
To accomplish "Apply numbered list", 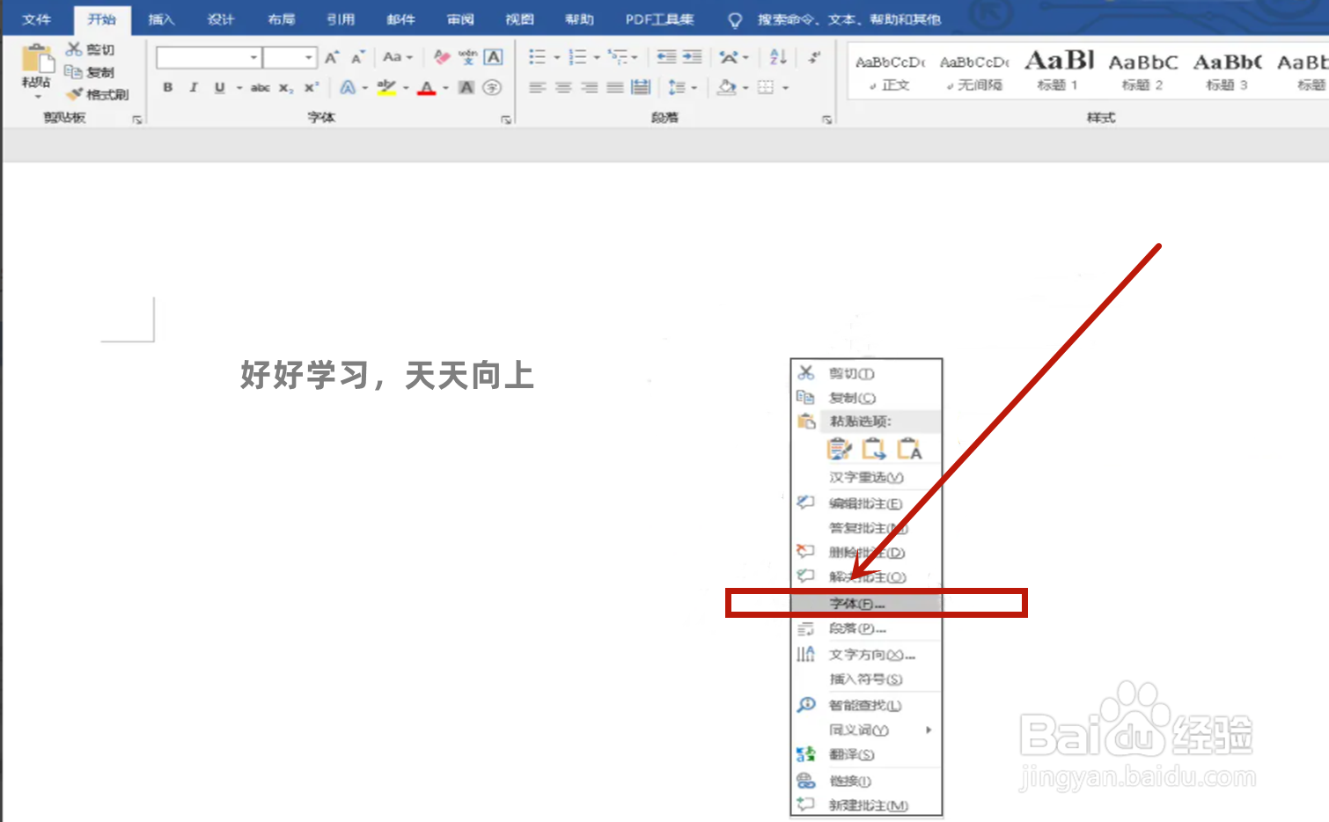I will click(577, 57).
